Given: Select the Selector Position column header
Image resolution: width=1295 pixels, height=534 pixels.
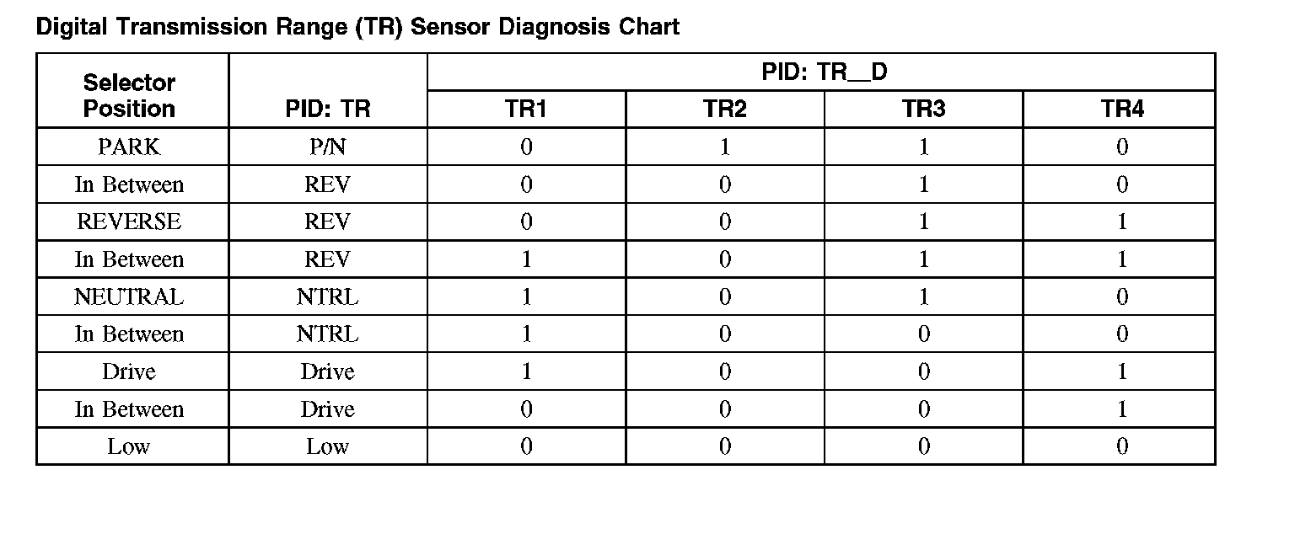Looking at the screenshot, I should point(129,95).
